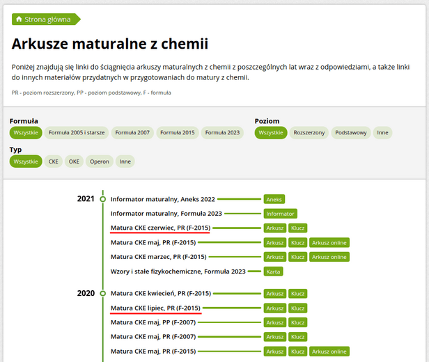
Task: Filter type by CKE
Action: [54, 162]
